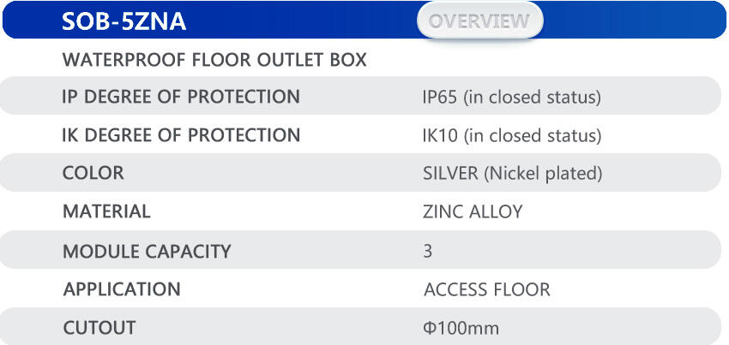Click the IP Degree of Protection label
The height and width of the screenshot is (345, 729).
pyautogui.click(x=181, y=97)
